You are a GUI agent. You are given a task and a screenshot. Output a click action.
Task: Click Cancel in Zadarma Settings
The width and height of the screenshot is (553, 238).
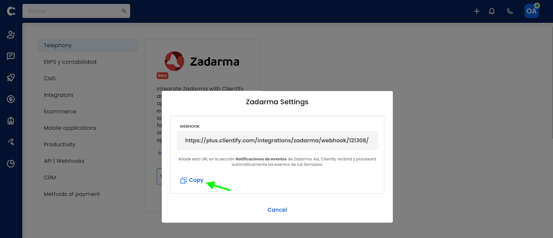point(277,210)
